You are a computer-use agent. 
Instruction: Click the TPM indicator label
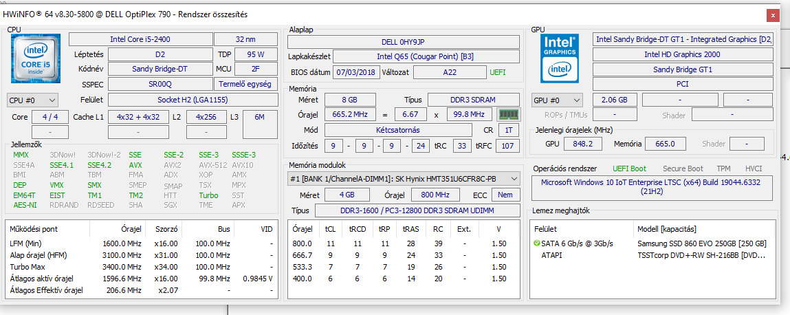point(724,169)
